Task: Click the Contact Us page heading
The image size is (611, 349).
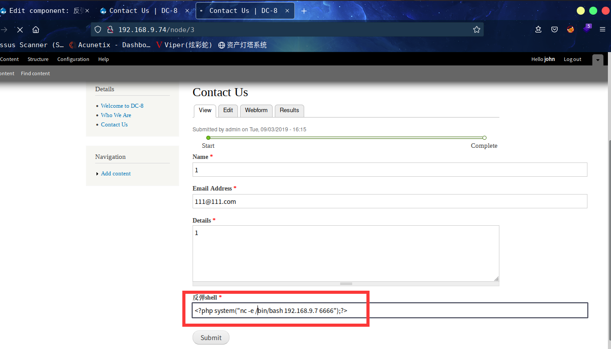Action: [x=220, y=92]
